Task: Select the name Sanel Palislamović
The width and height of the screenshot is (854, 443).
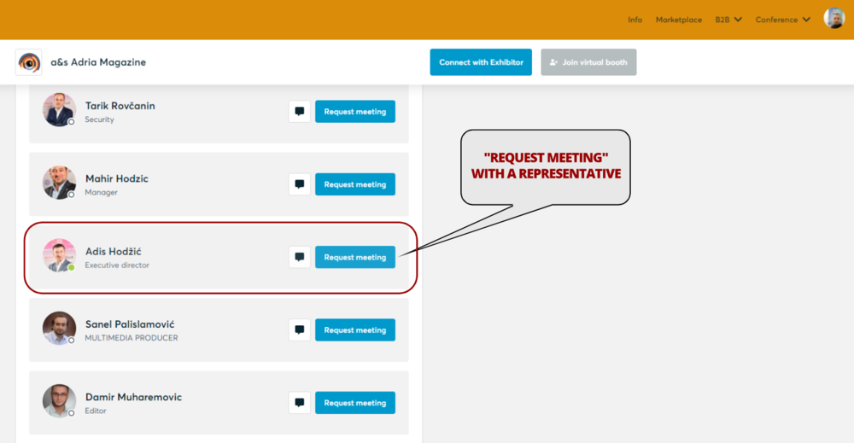Action: pyautogui.click(x=130, y=324)
